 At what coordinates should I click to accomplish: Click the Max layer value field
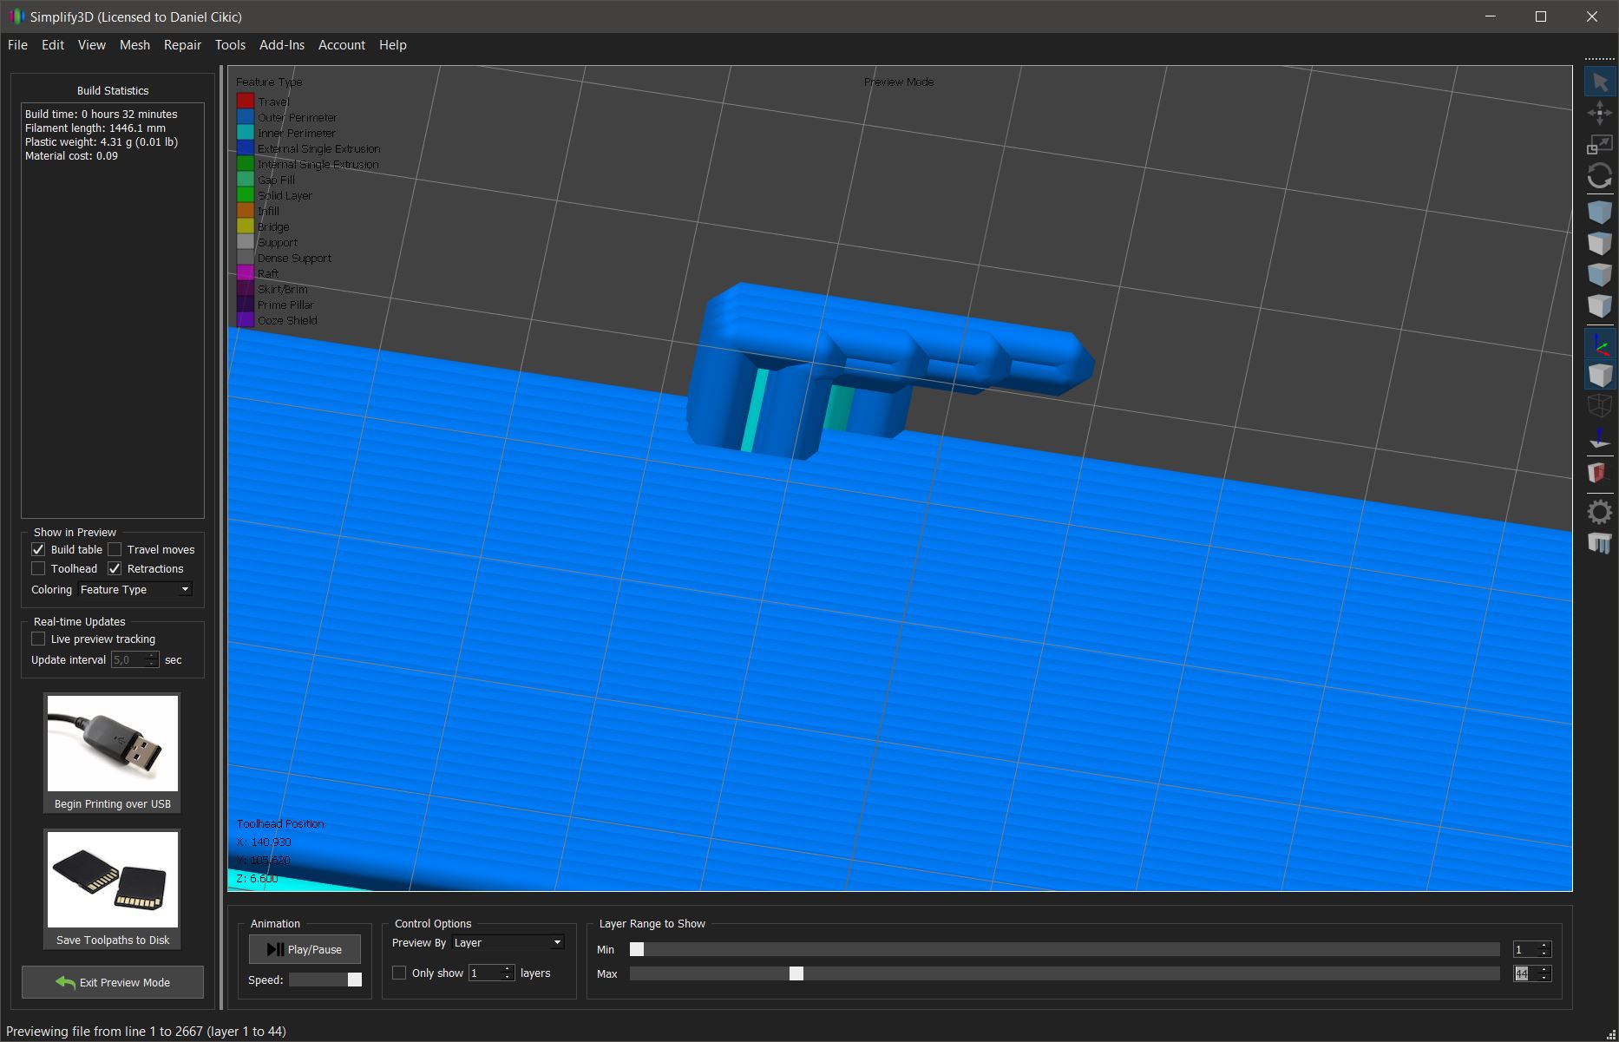[x=1525, y=973]
